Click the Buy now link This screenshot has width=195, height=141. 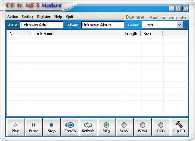tap(135, 17)
